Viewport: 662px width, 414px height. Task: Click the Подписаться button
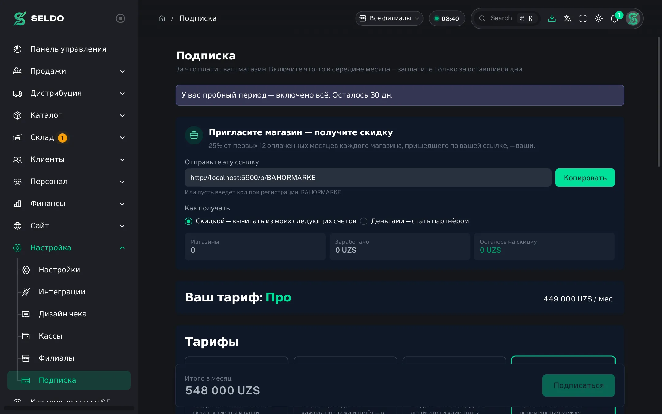click(579, 385)
